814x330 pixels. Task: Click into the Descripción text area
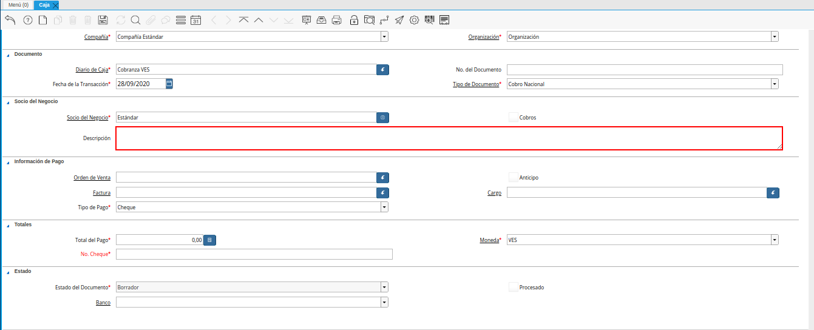click(449, 138)
